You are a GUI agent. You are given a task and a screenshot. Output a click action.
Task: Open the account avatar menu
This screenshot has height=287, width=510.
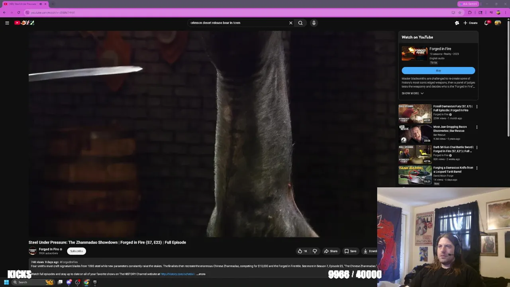(x=498, y=23)
